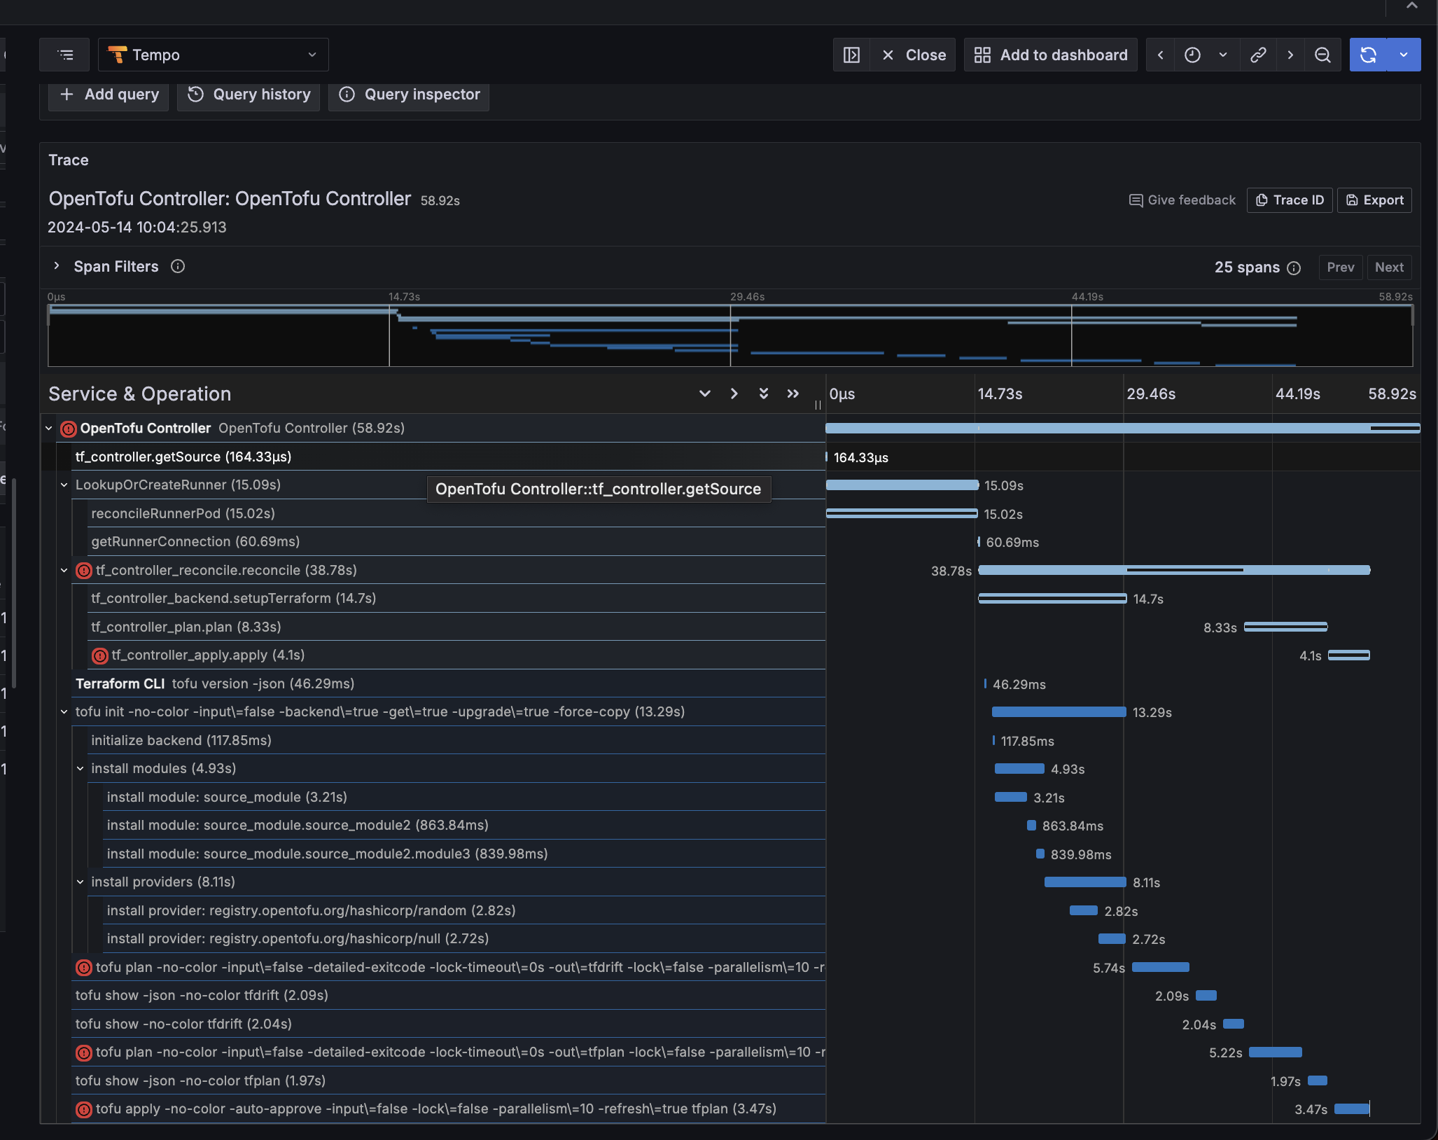Select tofu show -json tfdrift span

(449, 995)
